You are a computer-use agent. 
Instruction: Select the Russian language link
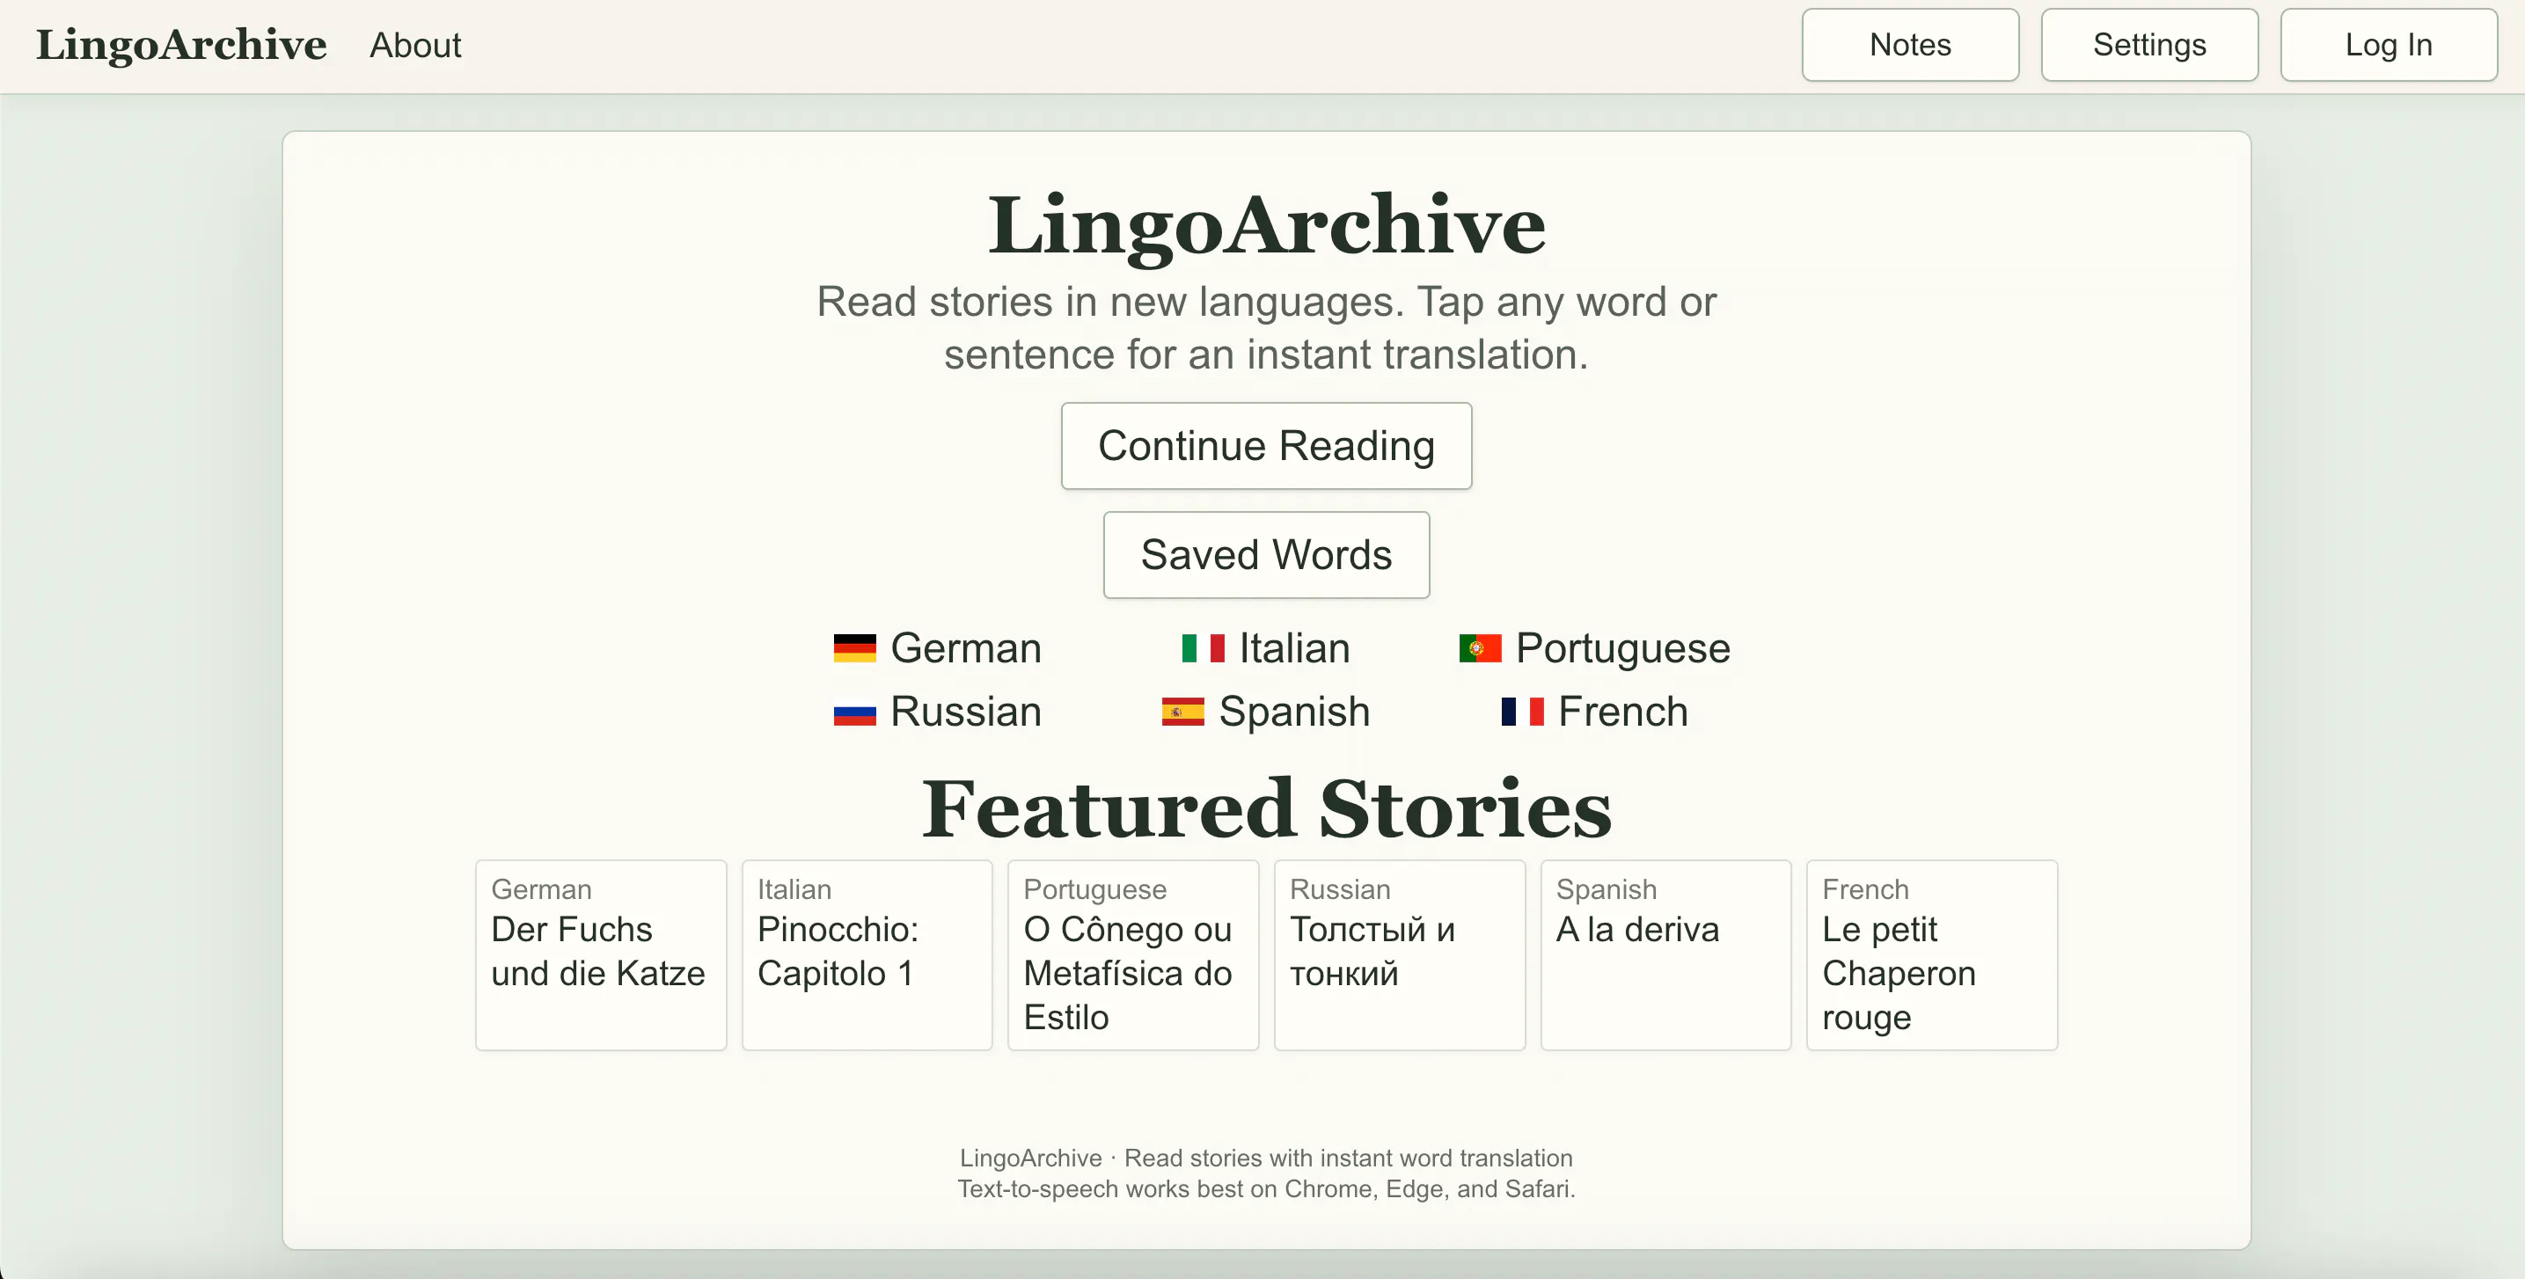tap(937, 712)
